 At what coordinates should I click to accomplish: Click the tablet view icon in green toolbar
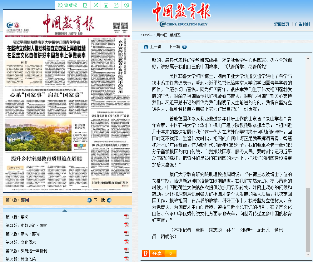85,5
